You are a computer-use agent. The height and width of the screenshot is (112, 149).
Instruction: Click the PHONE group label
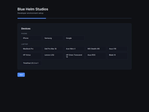click(x=24, y=33)
